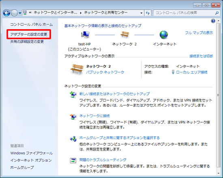Image resolution: width=223 pixels, height=178 pixels.
Task: Click the ネットワーク 2 bench icon in the network map
Action: click(x=124, y=34)
